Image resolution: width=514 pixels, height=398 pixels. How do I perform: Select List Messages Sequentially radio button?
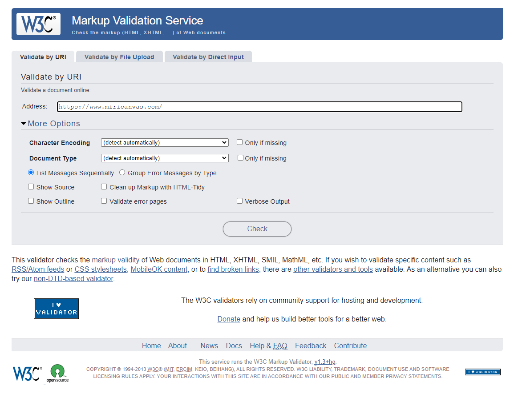(31, 172)
